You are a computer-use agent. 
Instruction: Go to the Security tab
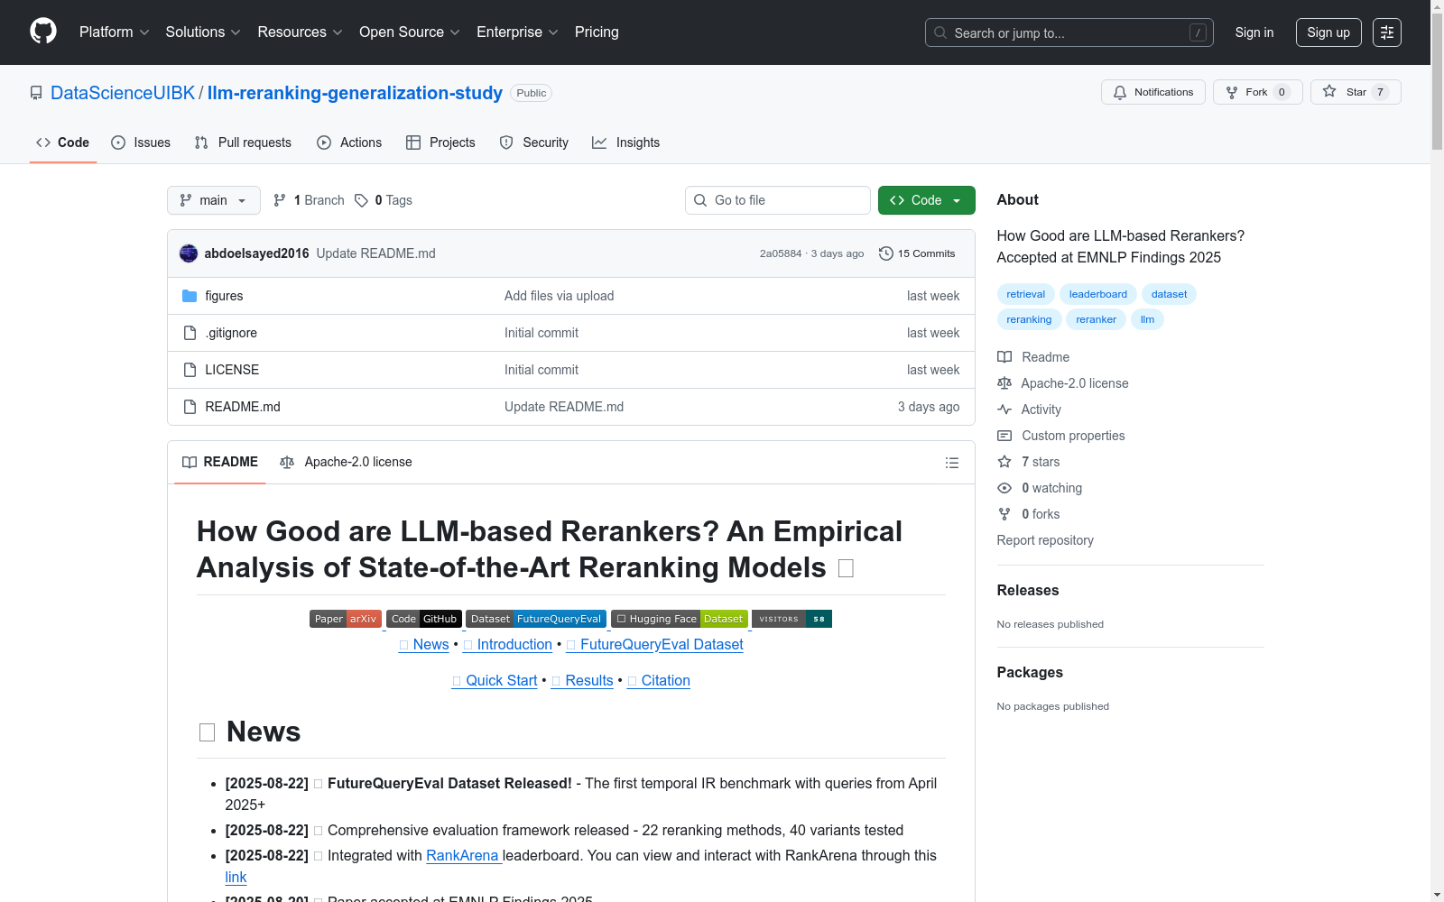tap(534, 143)
